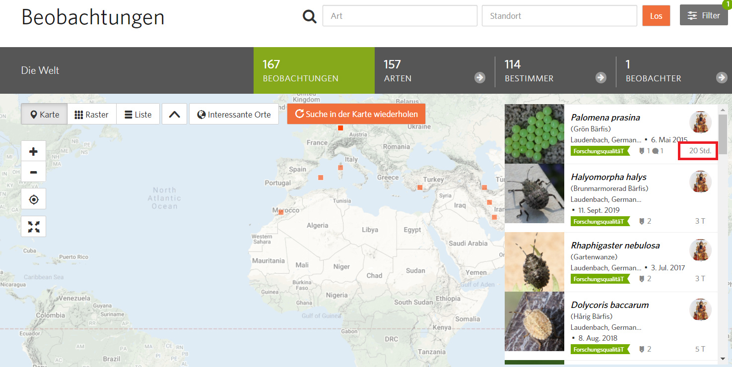The height and width of the screenshot is (367, 732).
Task: Click the observation list scrollbar thumb
Action: (x=723, y=134)
